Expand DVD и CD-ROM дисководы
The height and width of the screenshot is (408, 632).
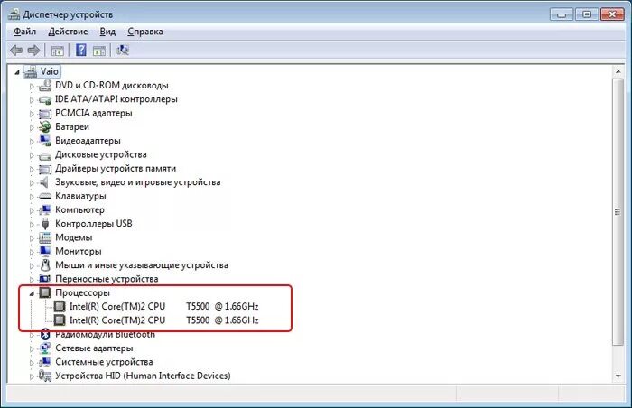click(x=32, y=86)
